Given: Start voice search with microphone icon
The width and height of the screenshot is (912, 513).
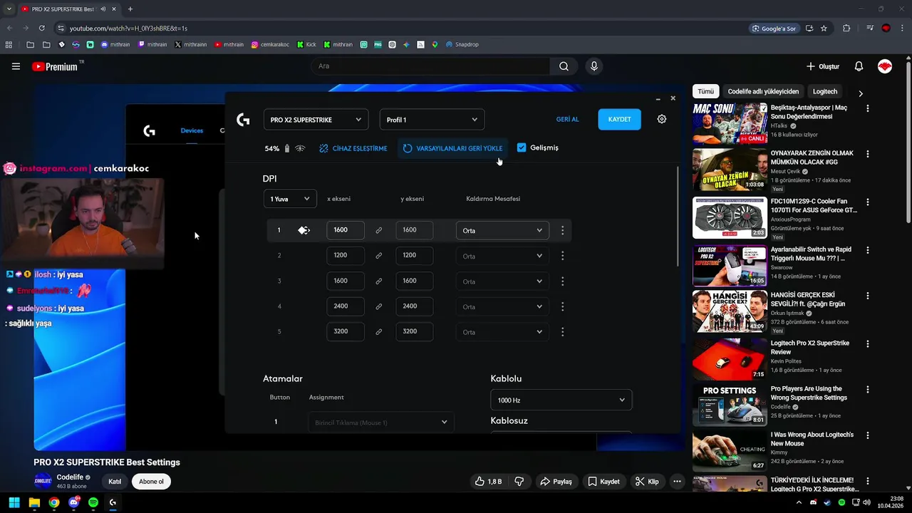Looking at the screenshot, I should (594, 66).
